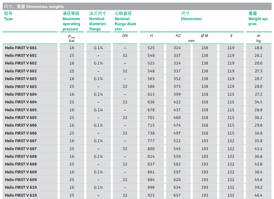Select "Helix FIRST V 606" in the 29.6 kg row
The height and width of the screenshot is (199, 274).
coord(21,125)
